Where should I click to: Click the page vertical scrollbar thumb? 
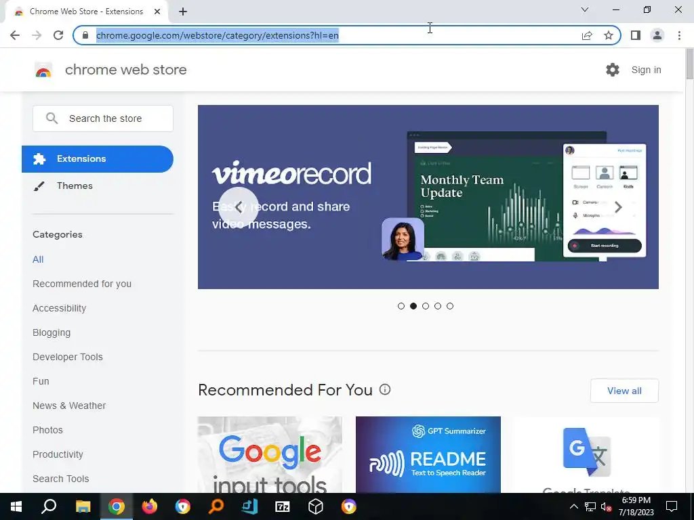point(689,64)
